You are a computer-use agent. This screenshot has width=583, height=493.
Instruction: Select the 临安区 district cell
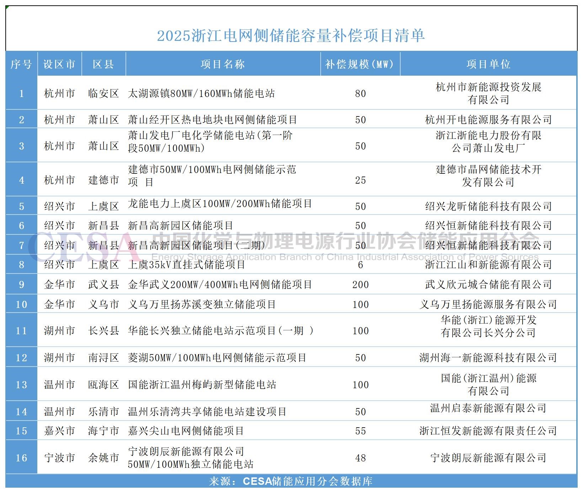tap(103, 93)
